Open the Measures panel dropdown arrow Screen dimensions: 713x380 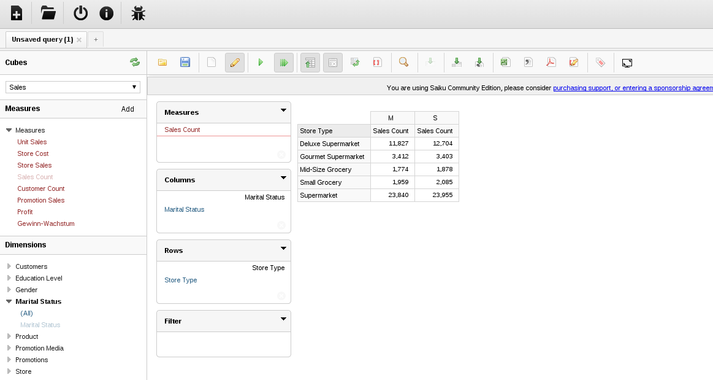pos(283,110)
